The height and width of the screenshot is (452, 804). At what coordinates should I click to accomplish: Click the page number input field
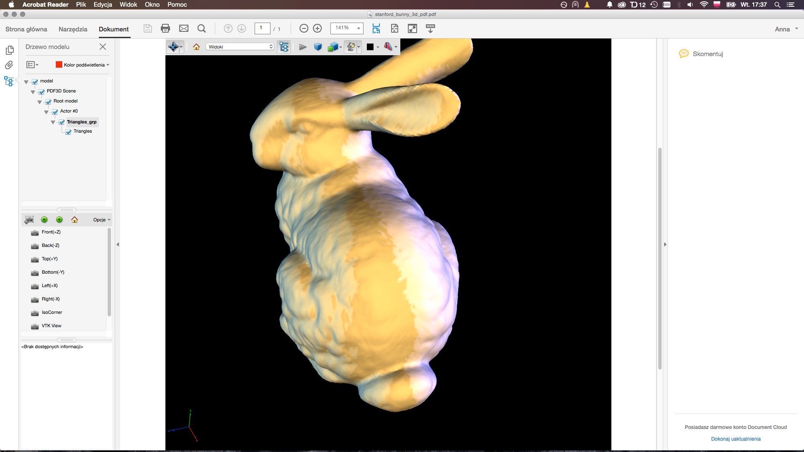[262, 28]
